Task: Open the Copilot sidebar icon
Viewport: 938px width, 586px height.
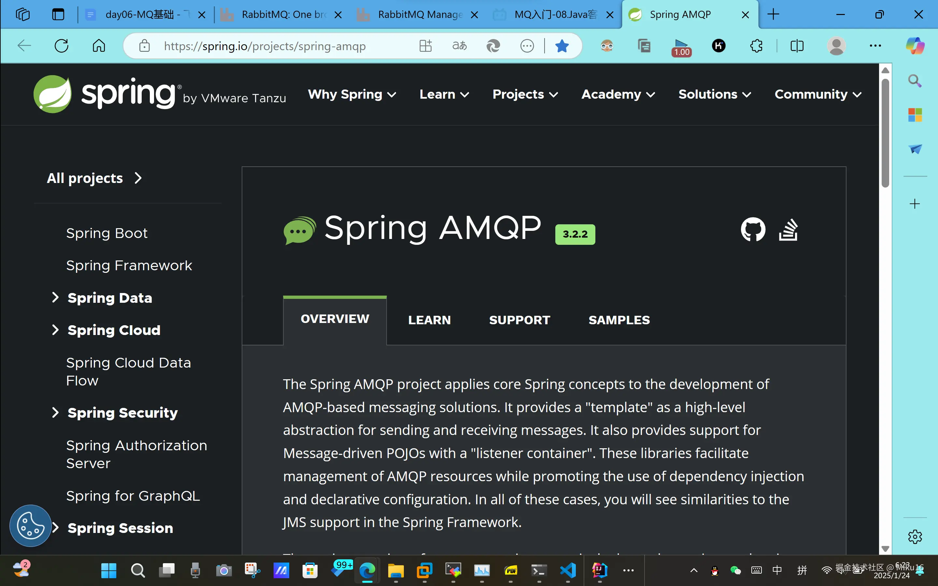Action: pyautogui.click(x=915, y=46)
